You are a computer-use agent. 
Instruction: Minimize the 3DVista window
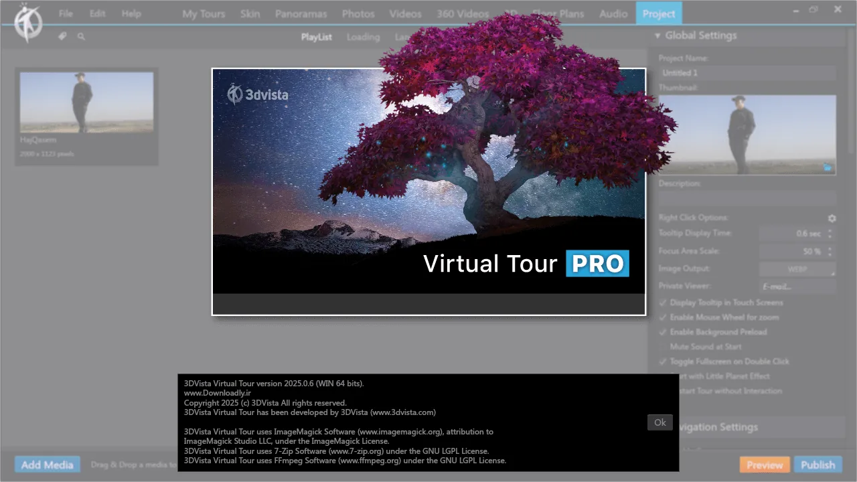[795, 10]
